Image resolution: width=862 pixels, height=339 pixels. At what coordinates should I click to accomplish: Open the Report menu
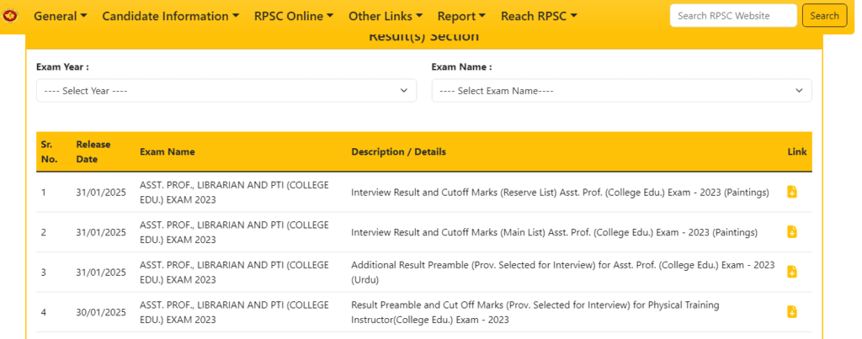(461, 16)
